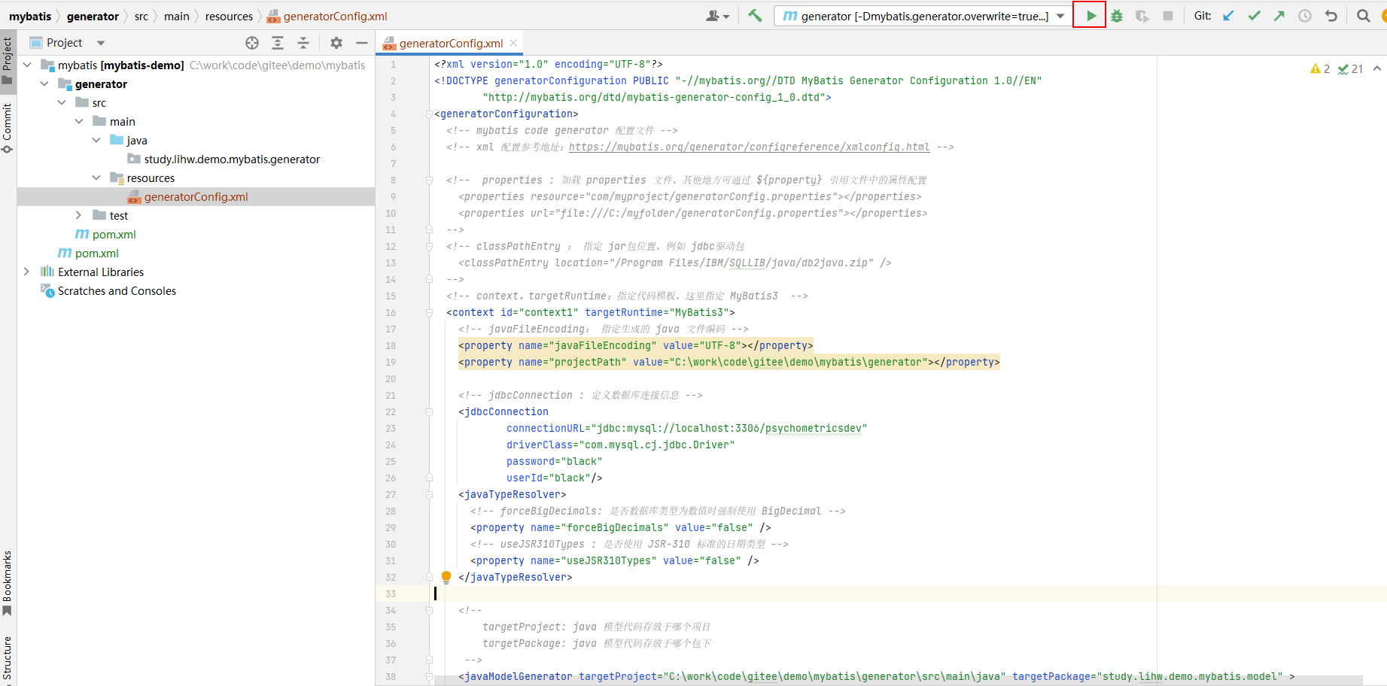The image size is (1387, 686).
Task: Close the generatorConfig.xml tab
Action: [x=513, y=43]
